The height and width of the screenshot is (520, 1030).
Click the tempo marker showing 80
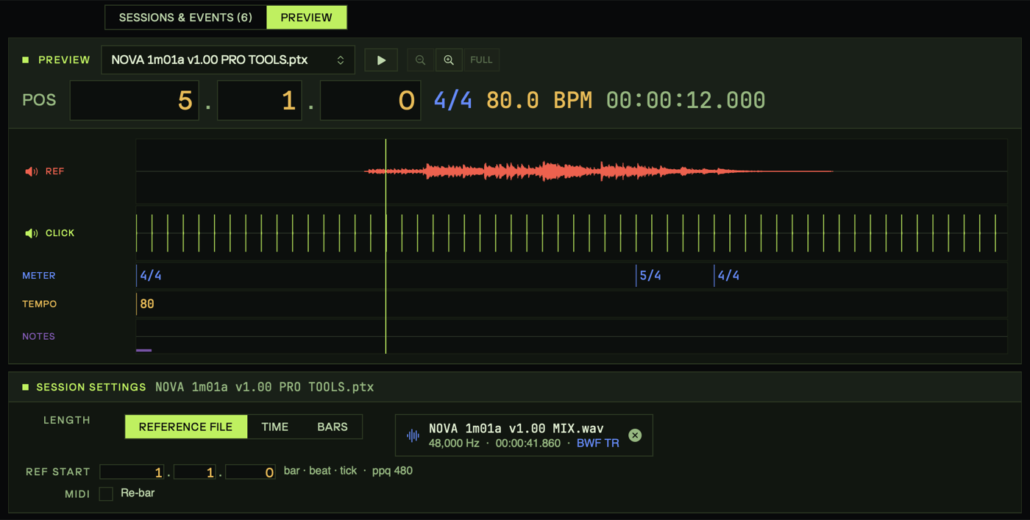146,304
